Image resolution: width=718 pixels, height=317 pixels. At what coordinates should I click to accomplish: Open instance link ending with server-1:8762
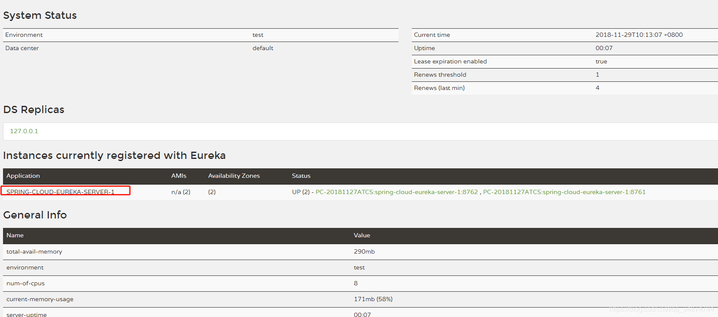(x=396, y=192)
